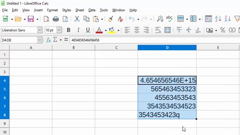Open the Edit menu
Viewport: 240px width, 135px height.
click(15, 10)
